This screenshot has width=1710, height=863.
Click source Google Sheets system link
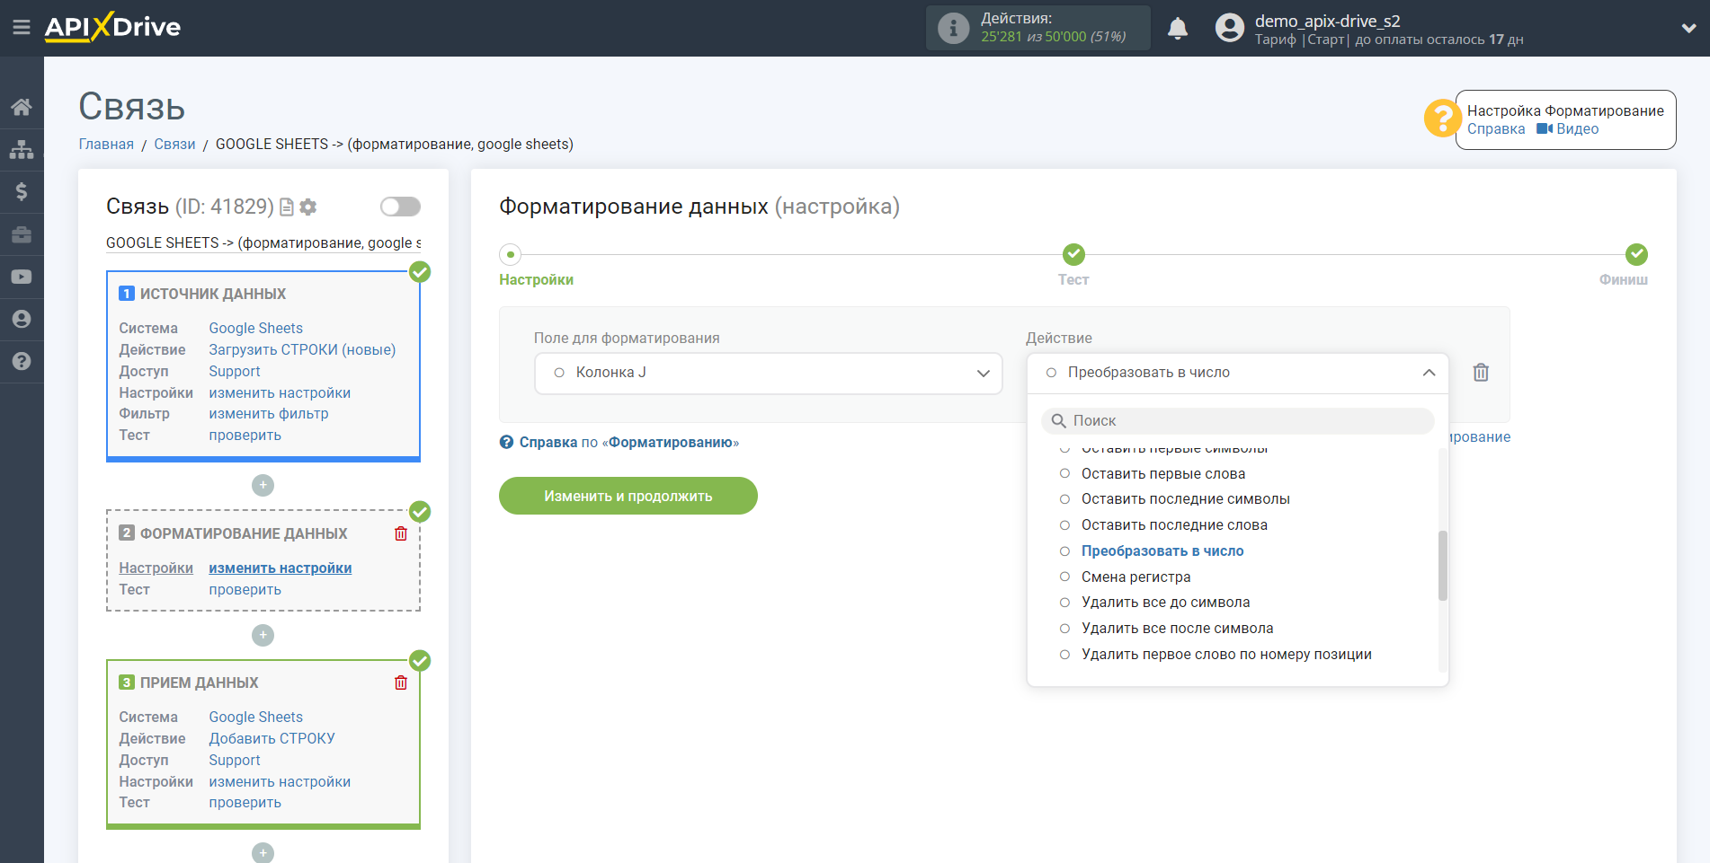click(256, 329)
